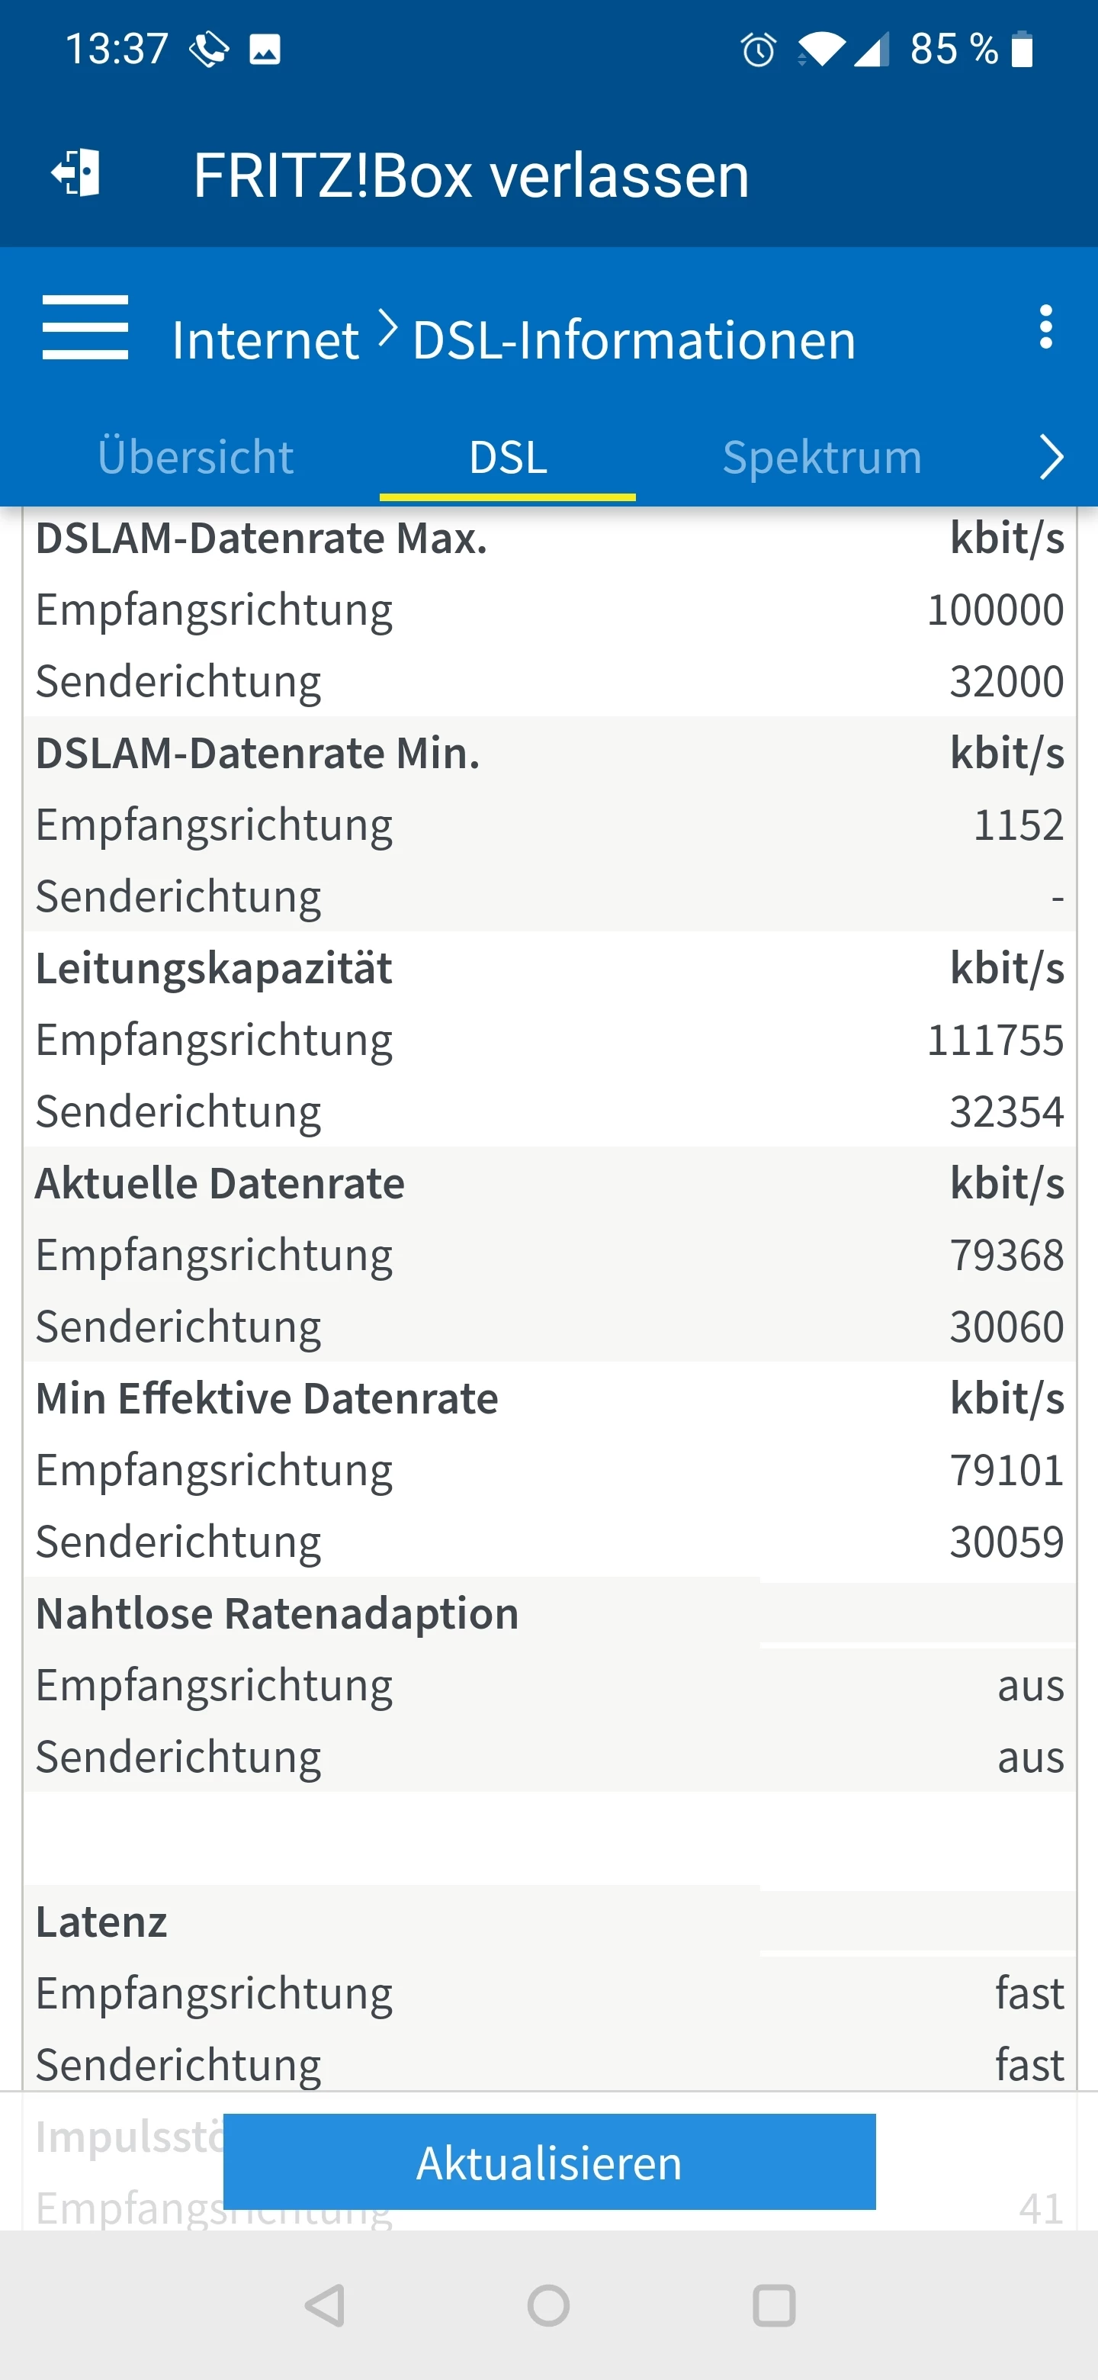This screenshot has width=1098, height=2380.
Task: Go to Internet breadcrumb section
Action: tap(265, 340)
